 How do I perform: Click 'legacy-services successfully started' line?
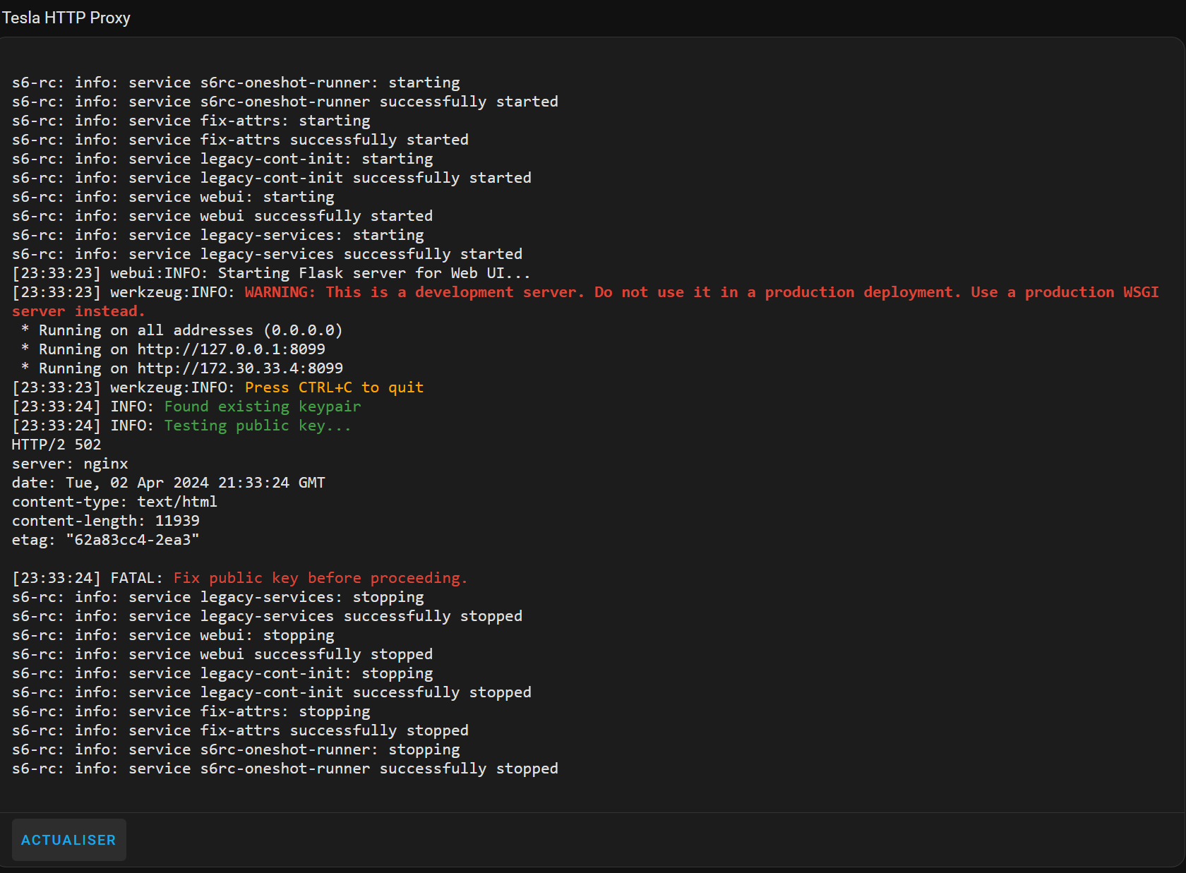268,254
